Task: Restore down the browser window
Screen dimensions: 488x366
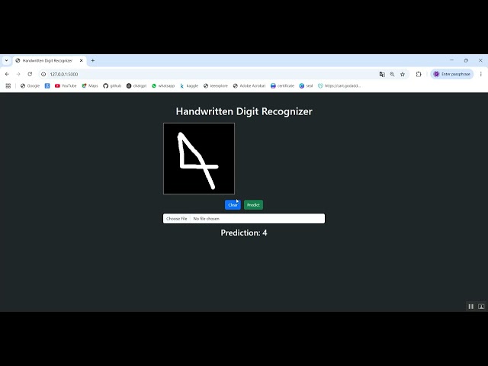Action: tap(466, 60)
